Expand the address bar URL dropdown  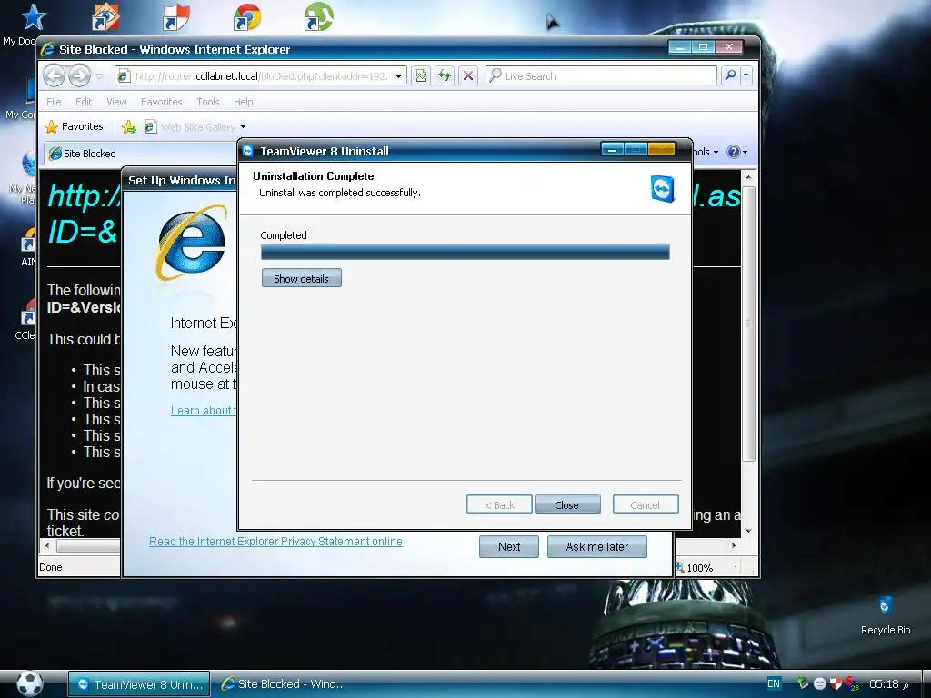[x=399, y=76]
